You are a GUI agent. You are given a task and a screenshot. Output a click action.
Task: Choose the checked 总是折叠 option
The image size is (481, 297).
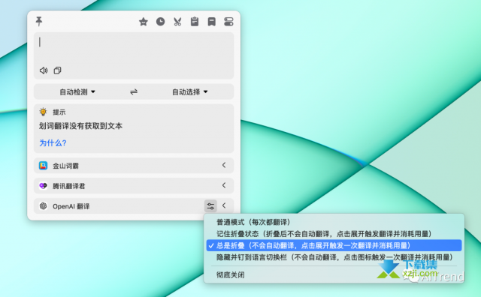334,245
